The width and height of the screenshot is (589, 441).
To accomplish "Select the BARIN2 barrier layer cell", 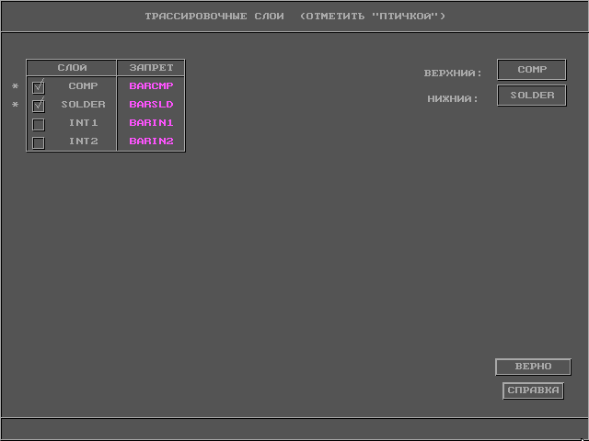I will (x=151, y=141).
